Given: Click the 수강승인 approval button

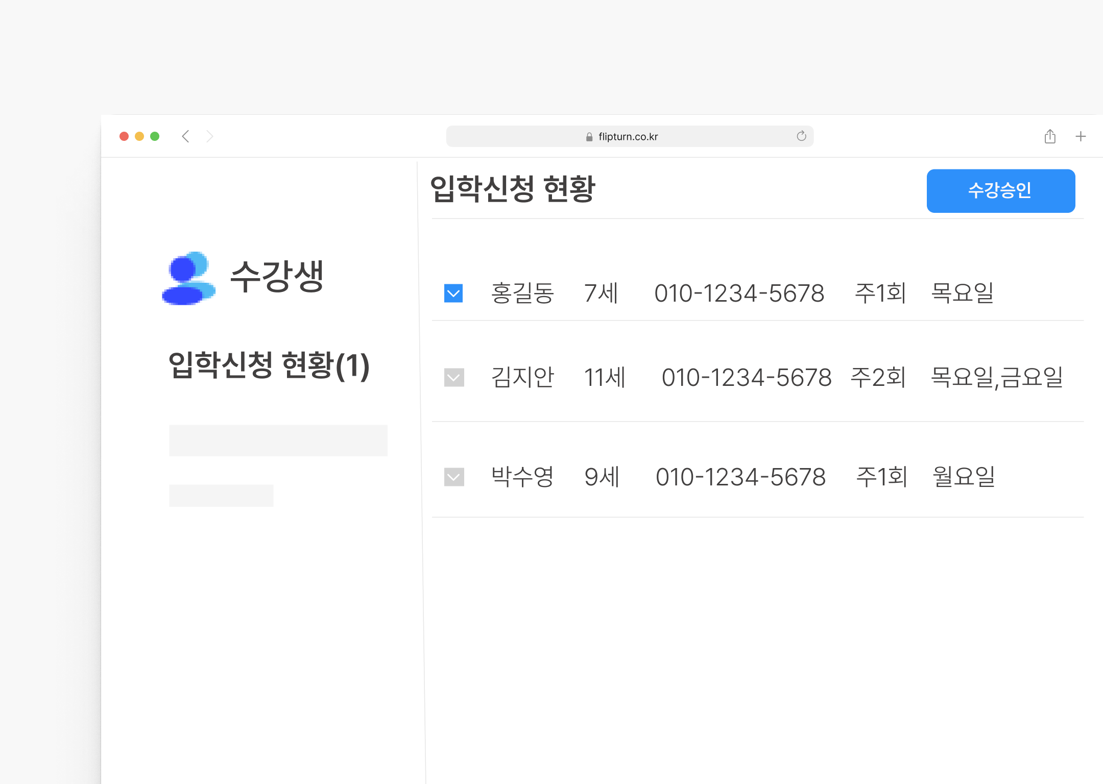Looking at the screenshot, I should [1000, 191].
